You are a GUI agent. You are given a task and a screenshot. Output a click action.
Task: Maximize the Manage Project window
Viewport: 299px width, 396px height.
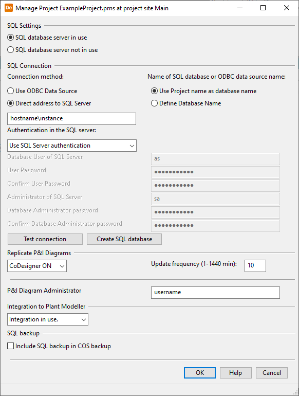click(x=263, y=8)
